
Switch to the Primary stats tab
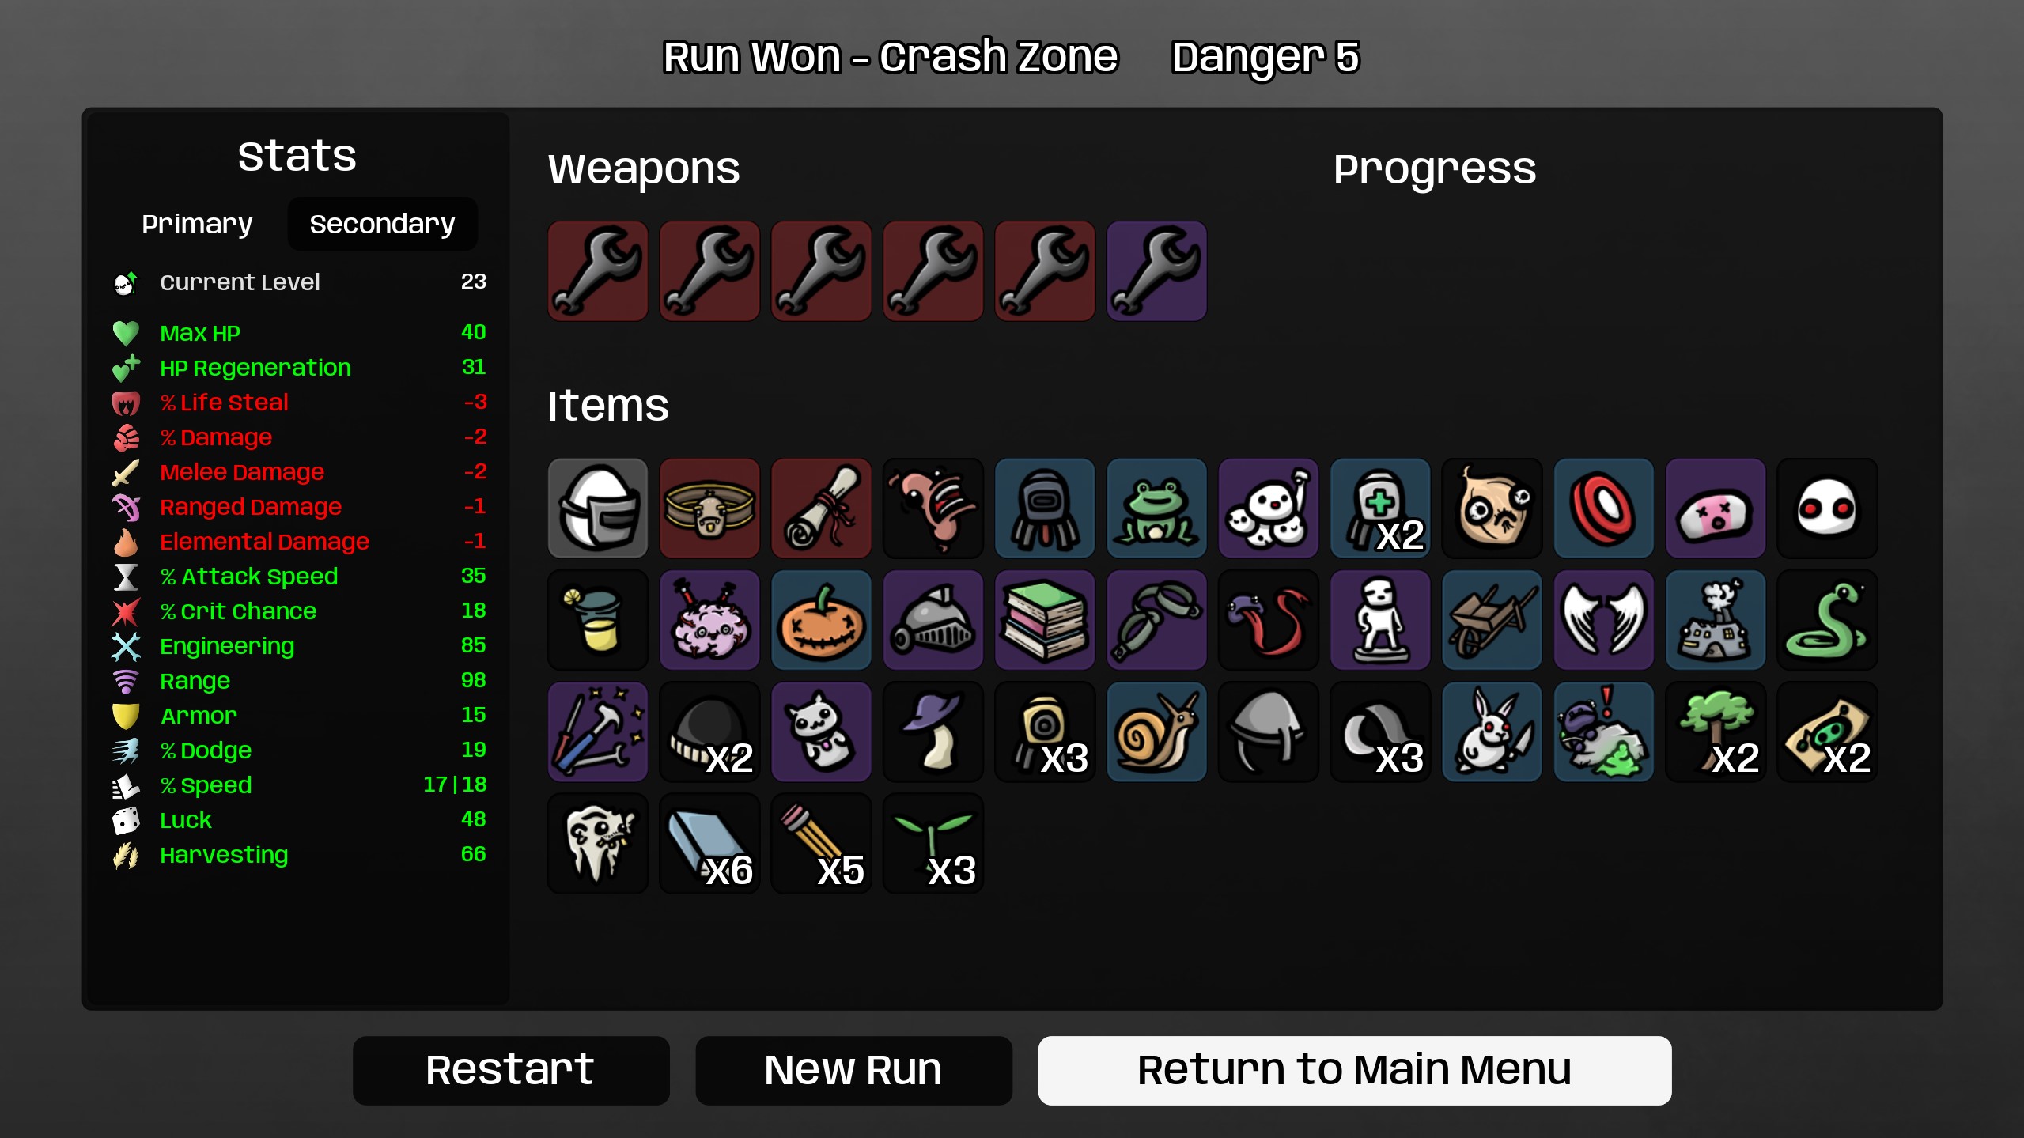click(197, 224)
